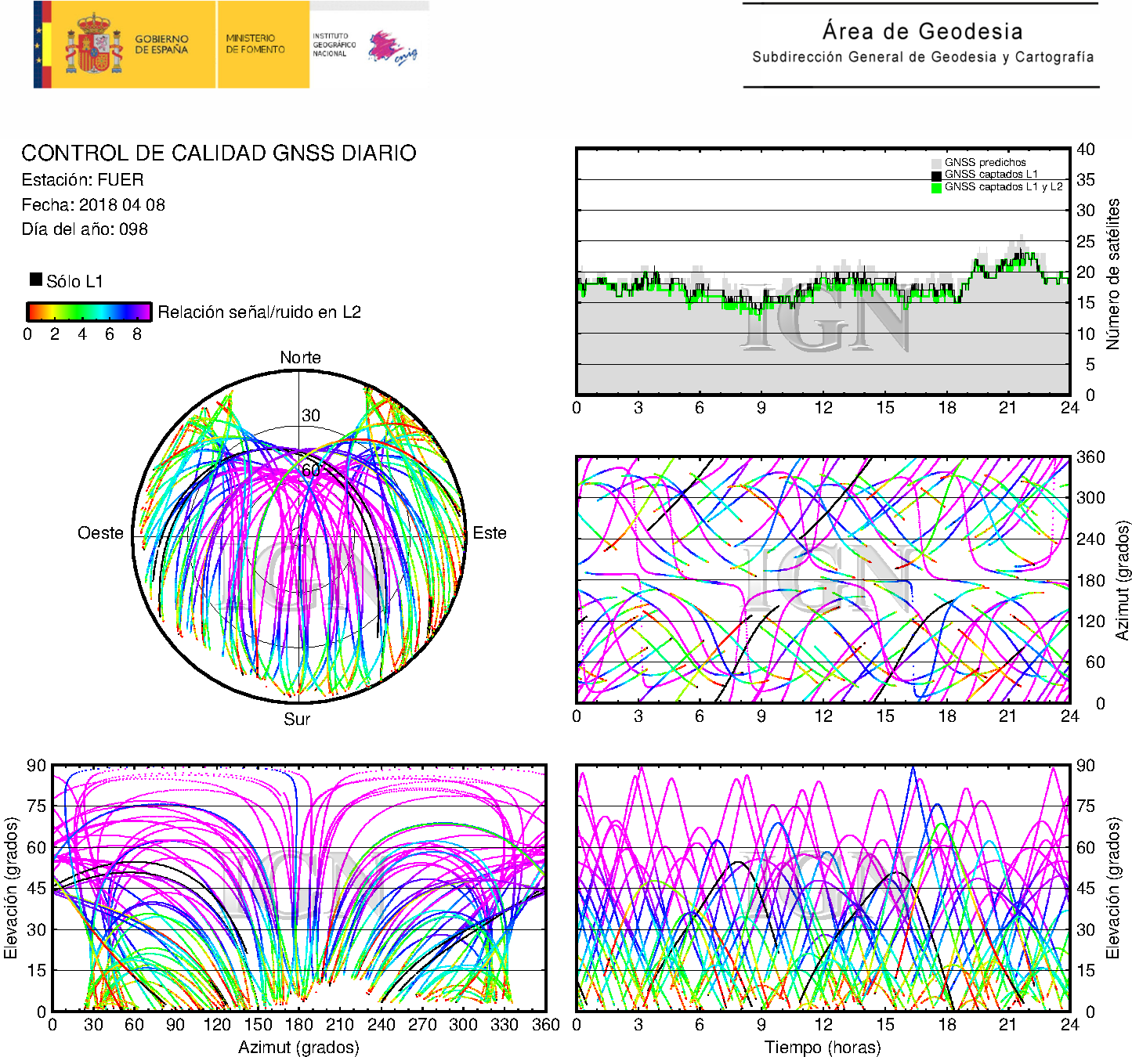The height and width of the screenshot is (1057, 1132).
Task: Click the Número de satélites axis title
Action: click(x=1113, y=273)
